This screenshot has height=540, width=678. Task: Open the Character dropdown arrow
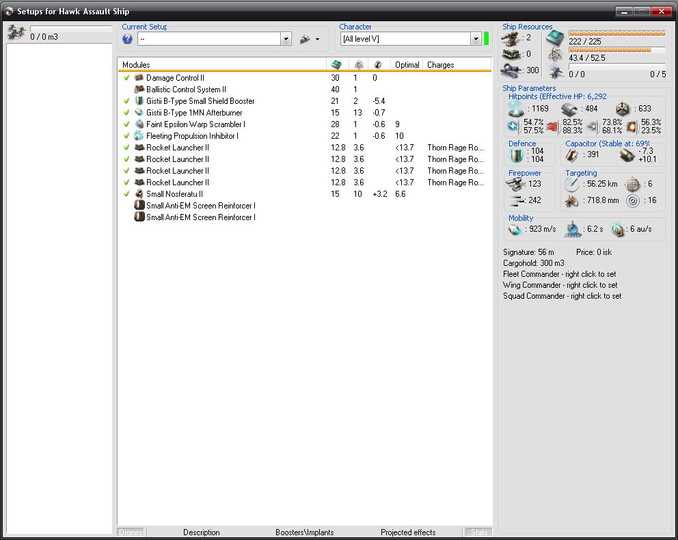point(476,39)
